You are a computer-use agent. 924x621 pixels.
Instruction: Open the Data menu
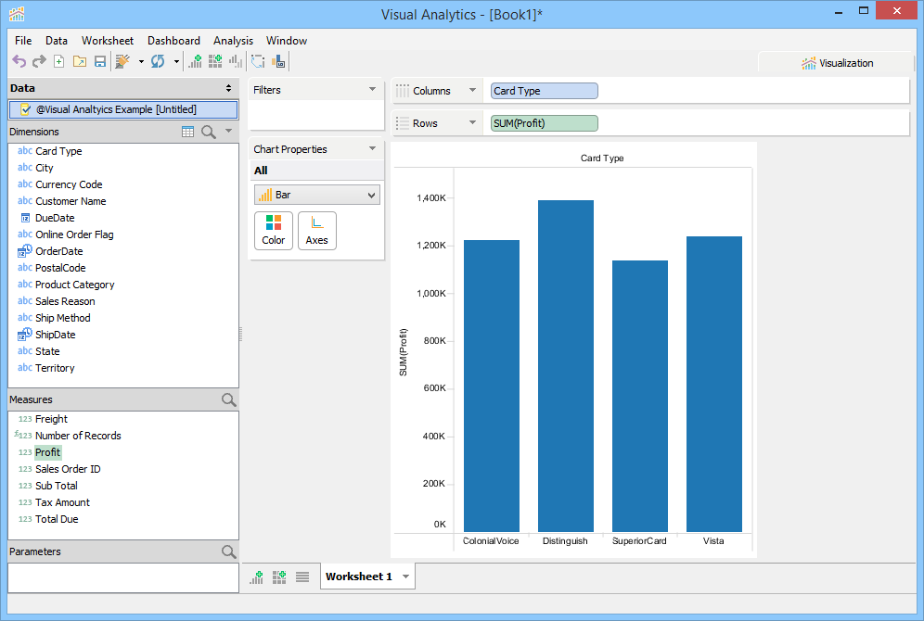[57, 41]
